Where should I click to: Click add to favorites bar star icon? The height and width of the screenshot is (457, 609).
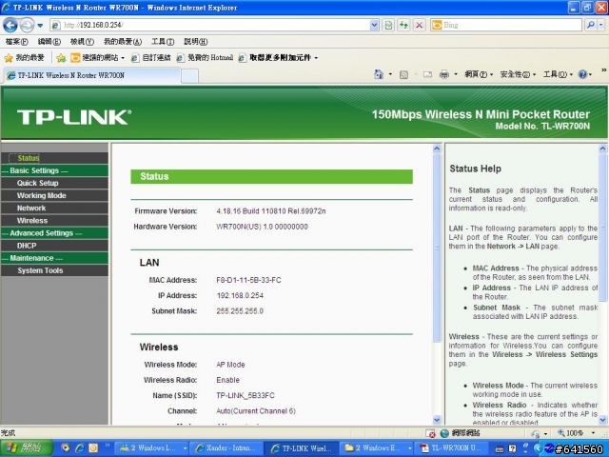click(x=61, y=58)
